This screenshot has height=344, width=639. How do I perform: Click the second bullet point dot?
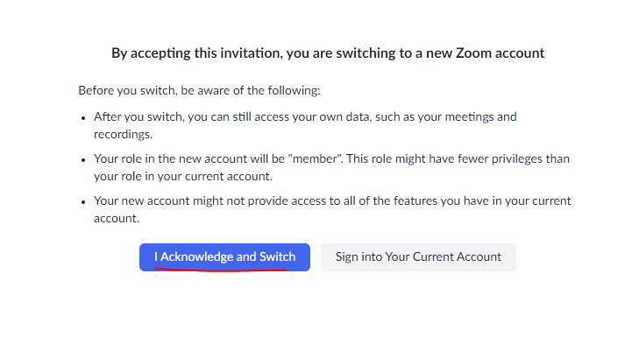click(x=83, y=160)
